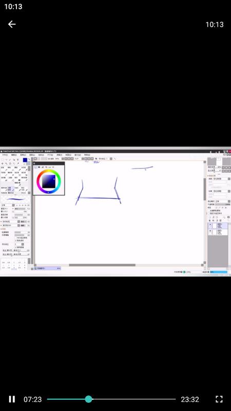Click the video seek bar handle
Screen dimensions: 231x411
tap(89, 399)
